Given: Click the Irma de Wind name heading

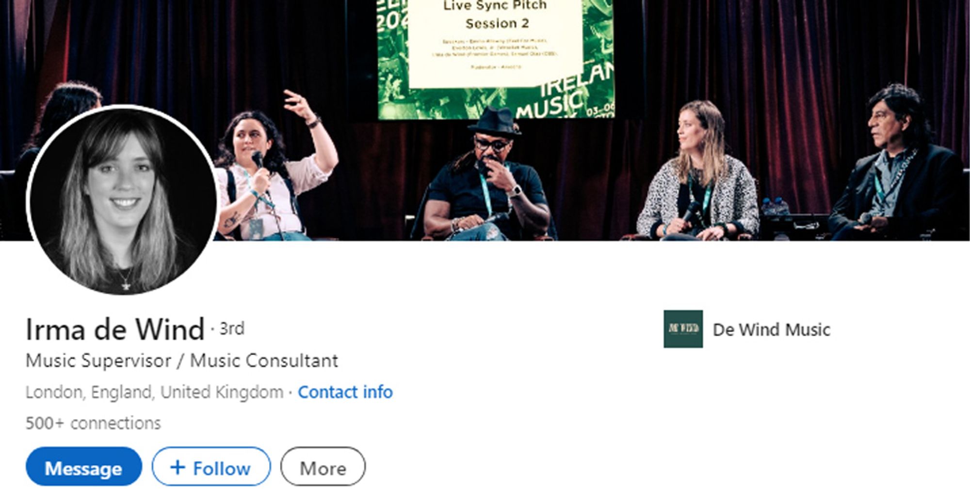Looking at the screenshot, I should click(x=115, y=329).
